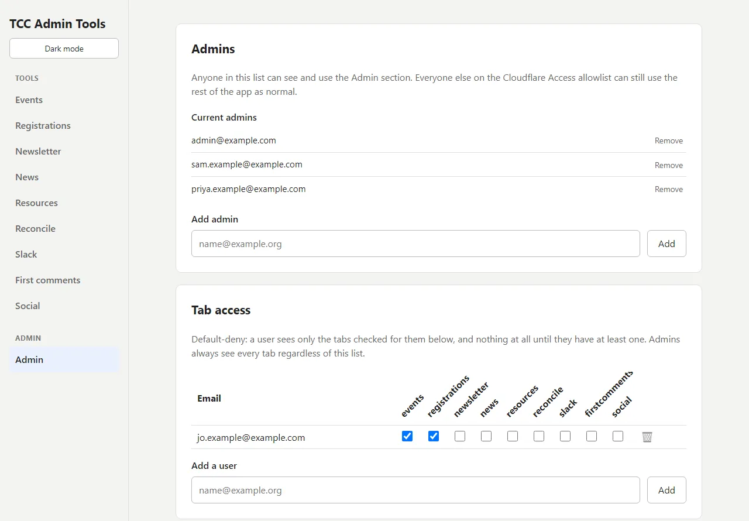Uncheck events access for jo.example@example.com
The image size is (749, 521).
pos(407,436)
